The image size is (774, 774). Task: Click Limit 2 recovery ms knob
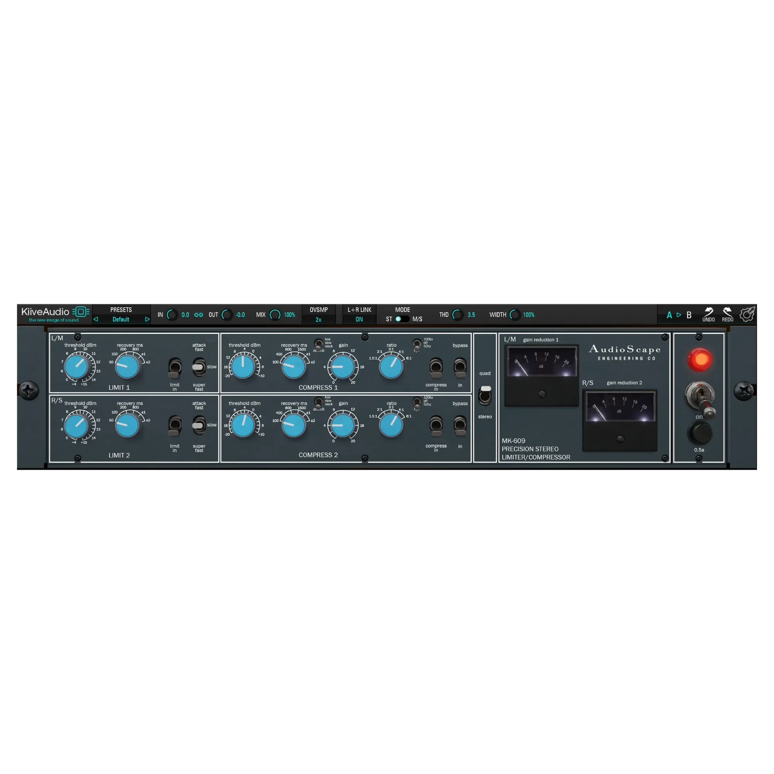coord(127,425)
